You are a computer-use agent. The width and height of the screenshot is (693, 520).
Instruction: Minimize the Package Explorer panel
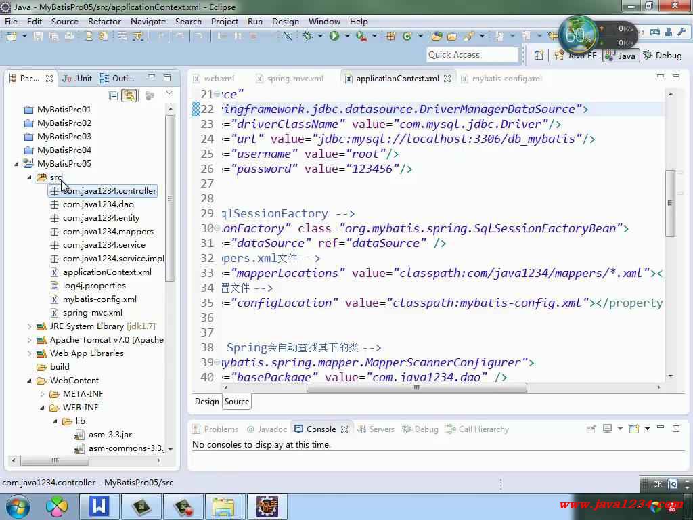[152, 77]
